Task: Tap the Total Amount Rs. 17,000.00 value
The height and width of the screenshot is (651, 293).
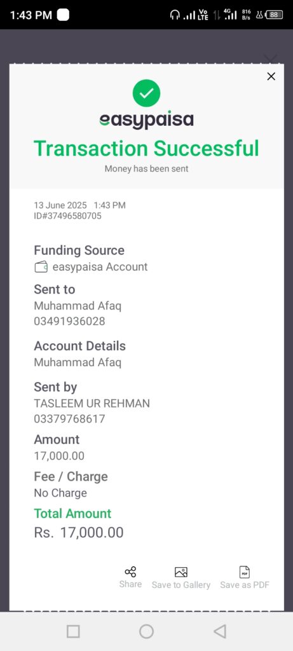Action: 78,532
